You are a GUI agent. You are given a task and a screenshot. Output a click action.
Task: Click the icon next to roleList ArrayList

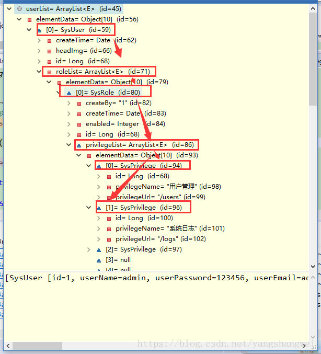49,72
